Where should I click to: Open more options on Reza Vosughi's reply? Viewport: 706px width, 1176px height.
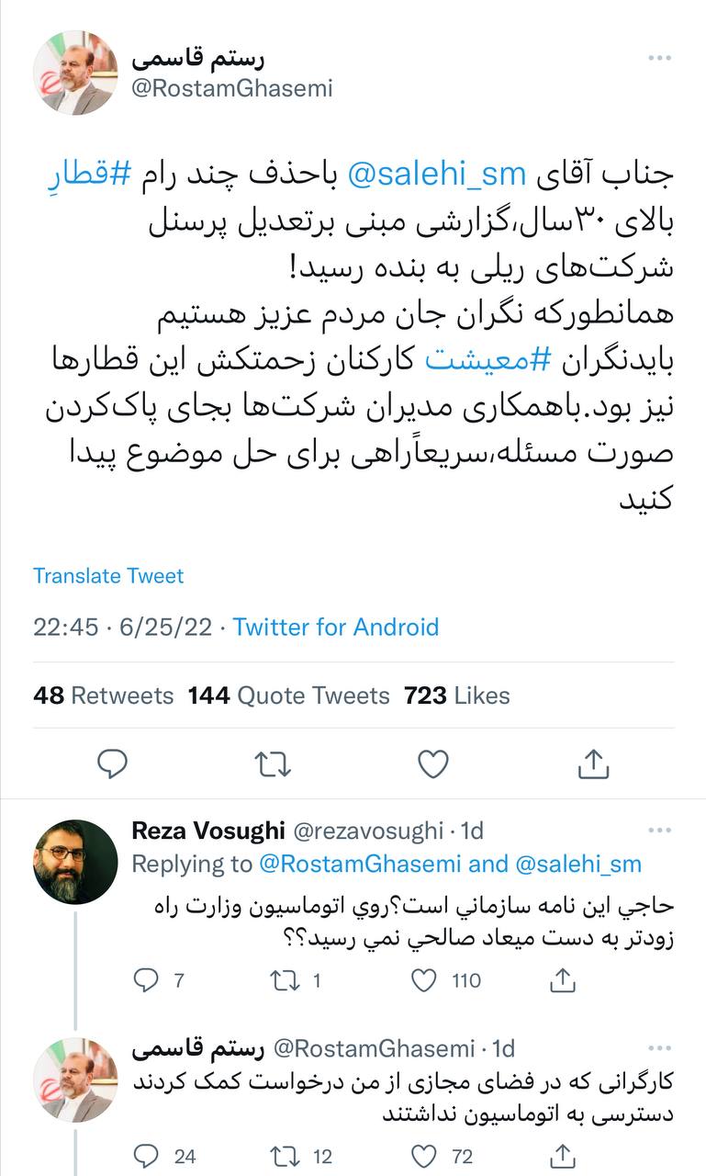pyautogui.click(x=659, y=831)
